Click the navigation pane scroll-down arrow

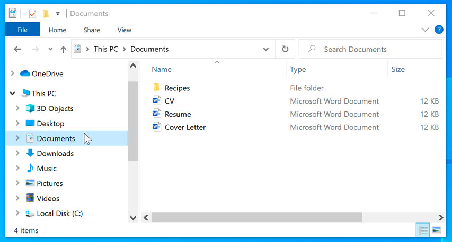coord(133,218)
